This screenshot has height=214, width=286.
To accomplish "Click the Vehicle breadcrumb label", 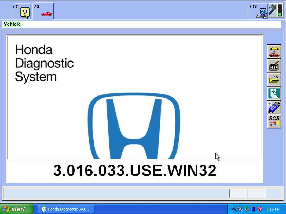I will click(x=12, y=24).
